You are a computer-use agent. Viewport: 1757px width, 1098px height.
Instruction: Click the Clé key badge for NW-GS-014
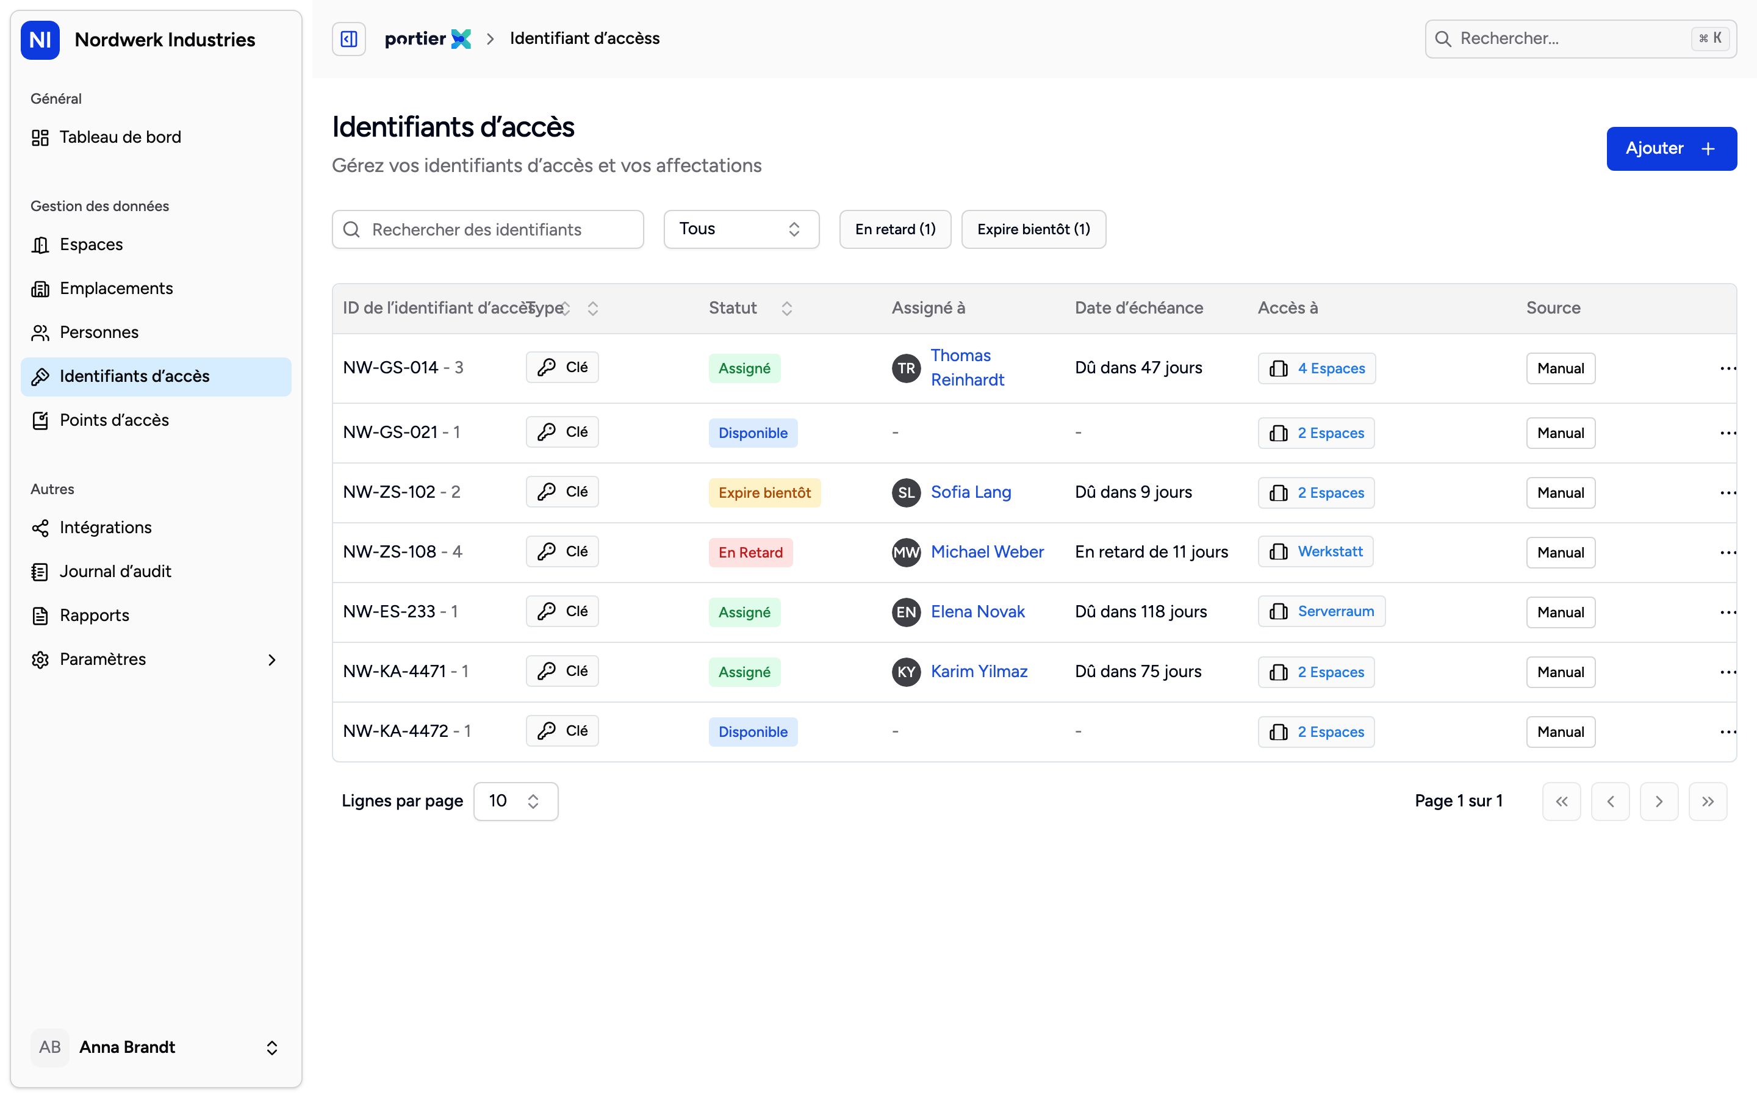tap(562, 367)
